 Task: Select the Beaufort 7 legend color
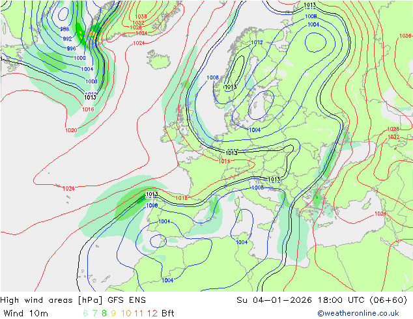pyautogui.click(x=94, y=313)
